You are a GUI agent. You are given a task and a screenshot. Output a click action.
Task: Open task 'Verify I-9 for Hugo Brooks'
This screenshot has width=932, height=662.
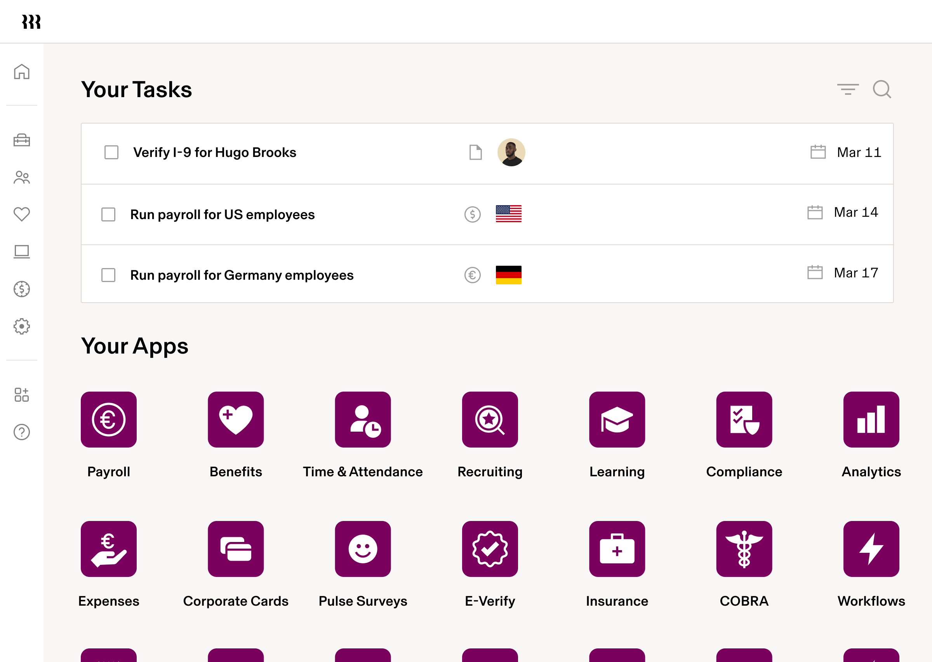coord(215,152)
